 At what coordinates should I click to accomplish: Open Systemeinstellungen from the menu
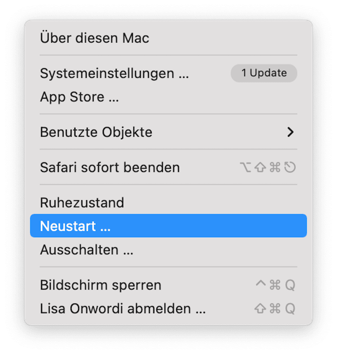coord(114,73)
